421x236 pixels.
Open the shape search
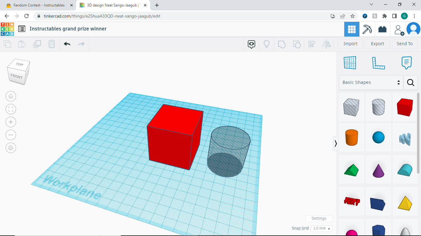[411, 82]
